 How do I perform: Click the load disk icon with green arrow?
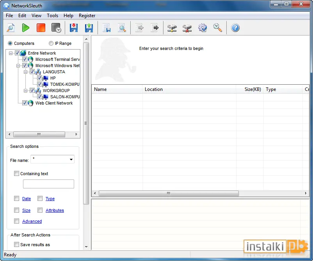[x=89, y=28]
